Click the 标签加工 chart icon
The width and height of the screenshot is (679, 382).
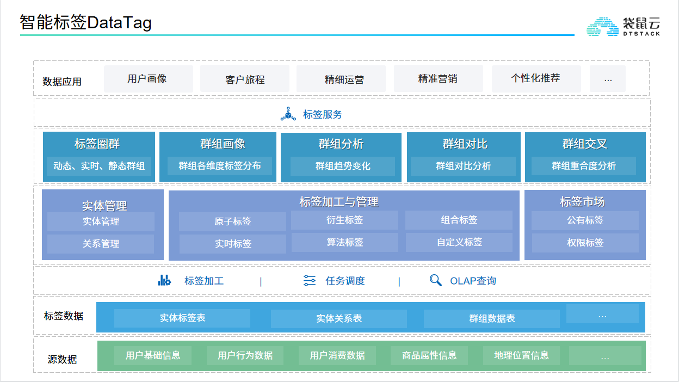click(x=164, y=280)
